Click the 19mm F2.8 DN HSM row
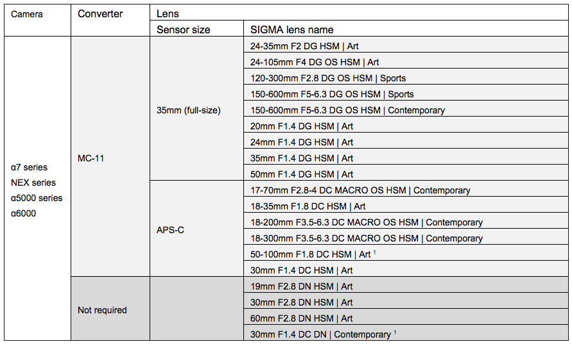 point(301,286)
